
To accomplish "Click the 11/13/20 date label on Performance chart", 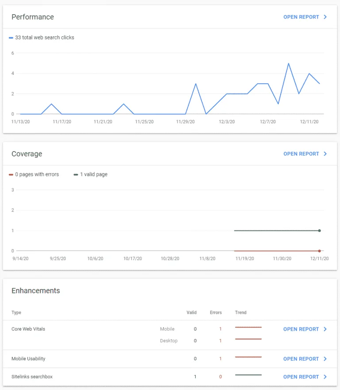I will 21,121.
